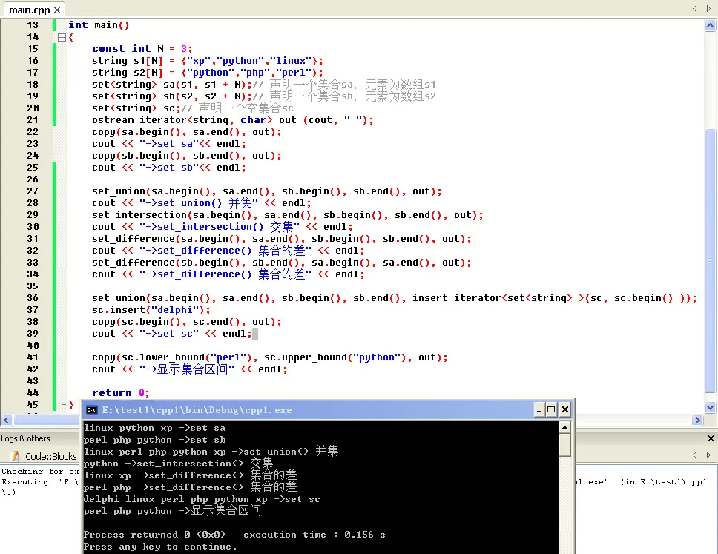Click the console scrollbar up arrow
Viewport: 718px width, 554px height.
[565, 428]
